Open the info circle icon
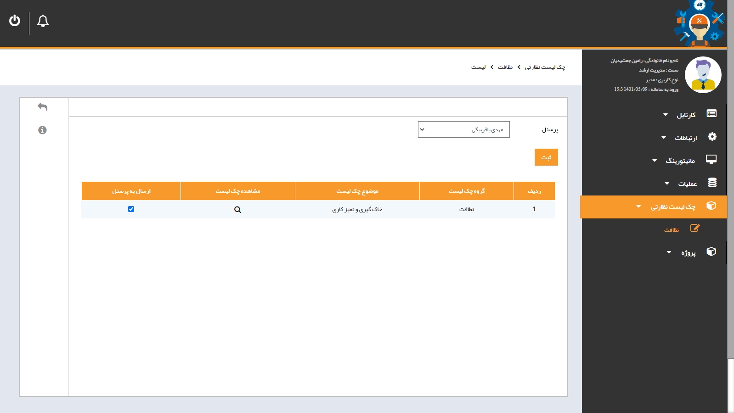This screenshot has width=734, height=413. pyautogui.click(x=42, y=130)
